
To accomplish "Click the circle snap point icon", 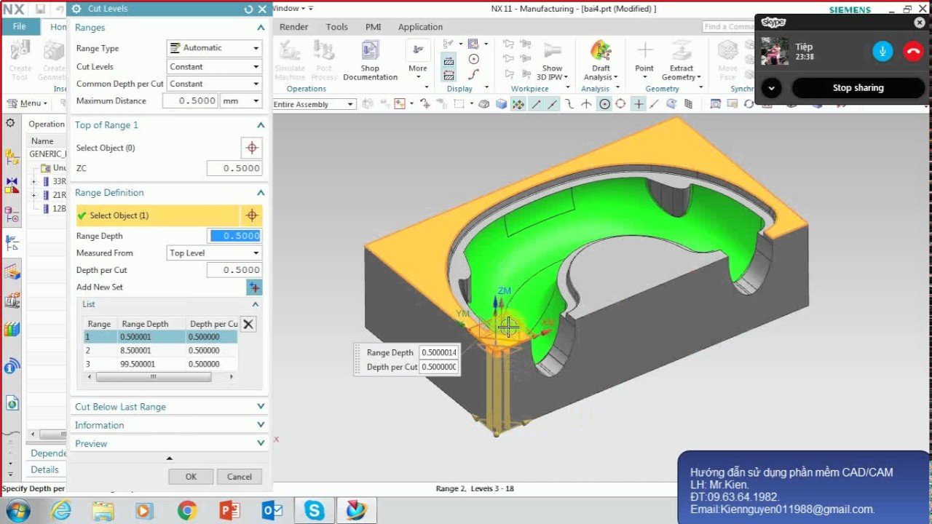I will pos(604,104).
